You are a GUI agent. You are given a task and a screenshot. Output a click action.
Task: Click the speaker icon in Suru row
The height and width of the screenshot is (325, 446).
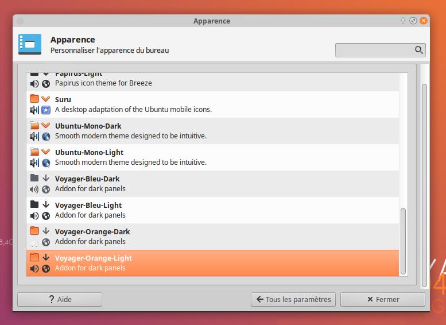coord(34,110)
